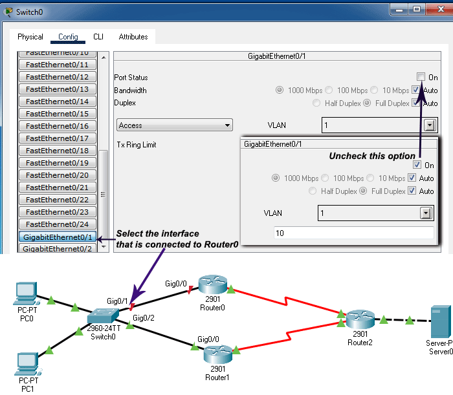This screenshot has width=453, height=395.
Task: Open the VLAN dropdown in main panel
Action: (x=430, y=125)
